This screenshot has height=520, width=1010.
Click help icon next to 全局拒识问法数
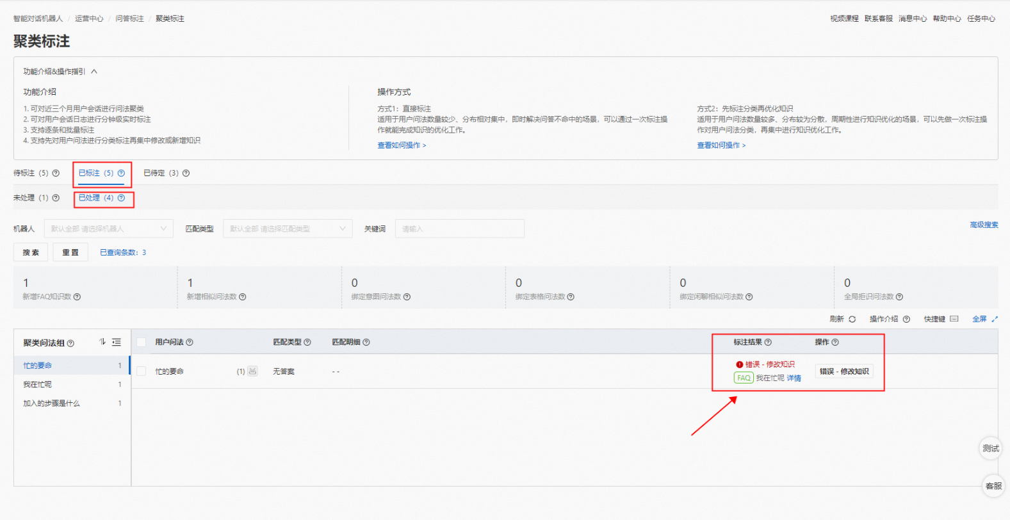[900, 297]
